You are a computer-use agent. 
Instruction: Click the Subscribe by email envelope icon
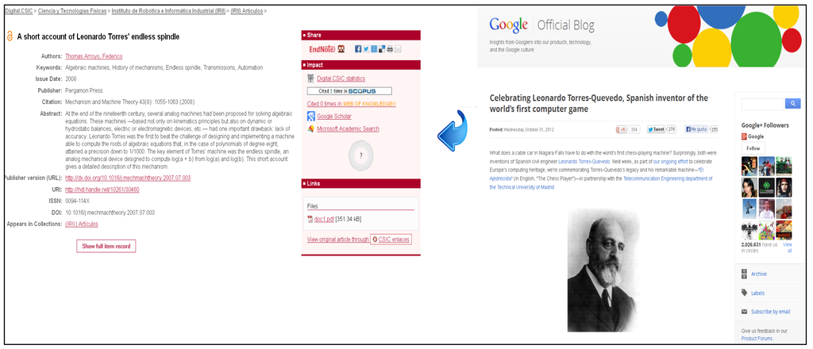pos(743,312)
